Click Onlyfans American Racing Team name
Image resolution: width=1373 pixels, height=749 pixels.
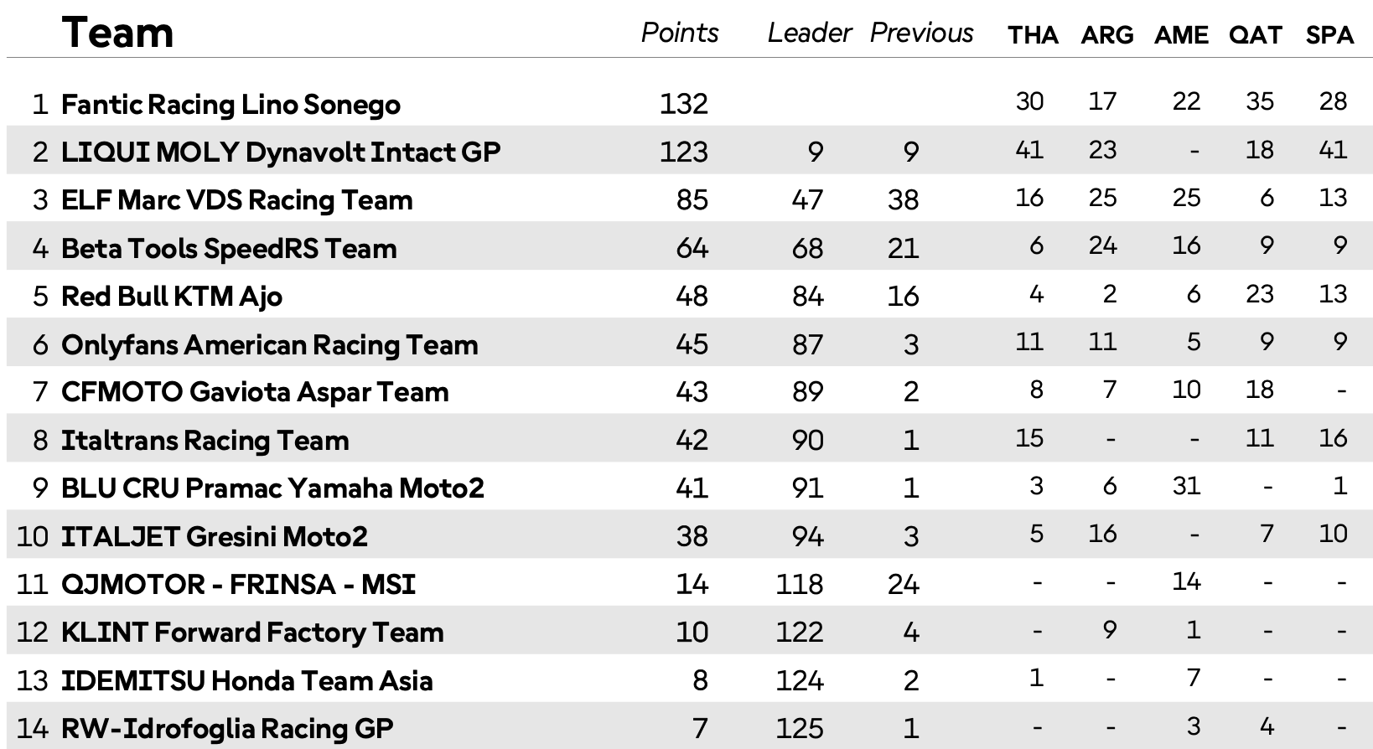269,345
